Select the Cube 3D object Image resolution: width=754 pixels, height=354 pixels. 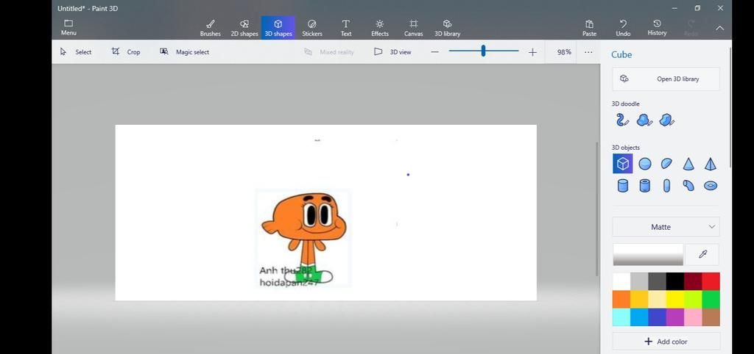click(623, 164)
